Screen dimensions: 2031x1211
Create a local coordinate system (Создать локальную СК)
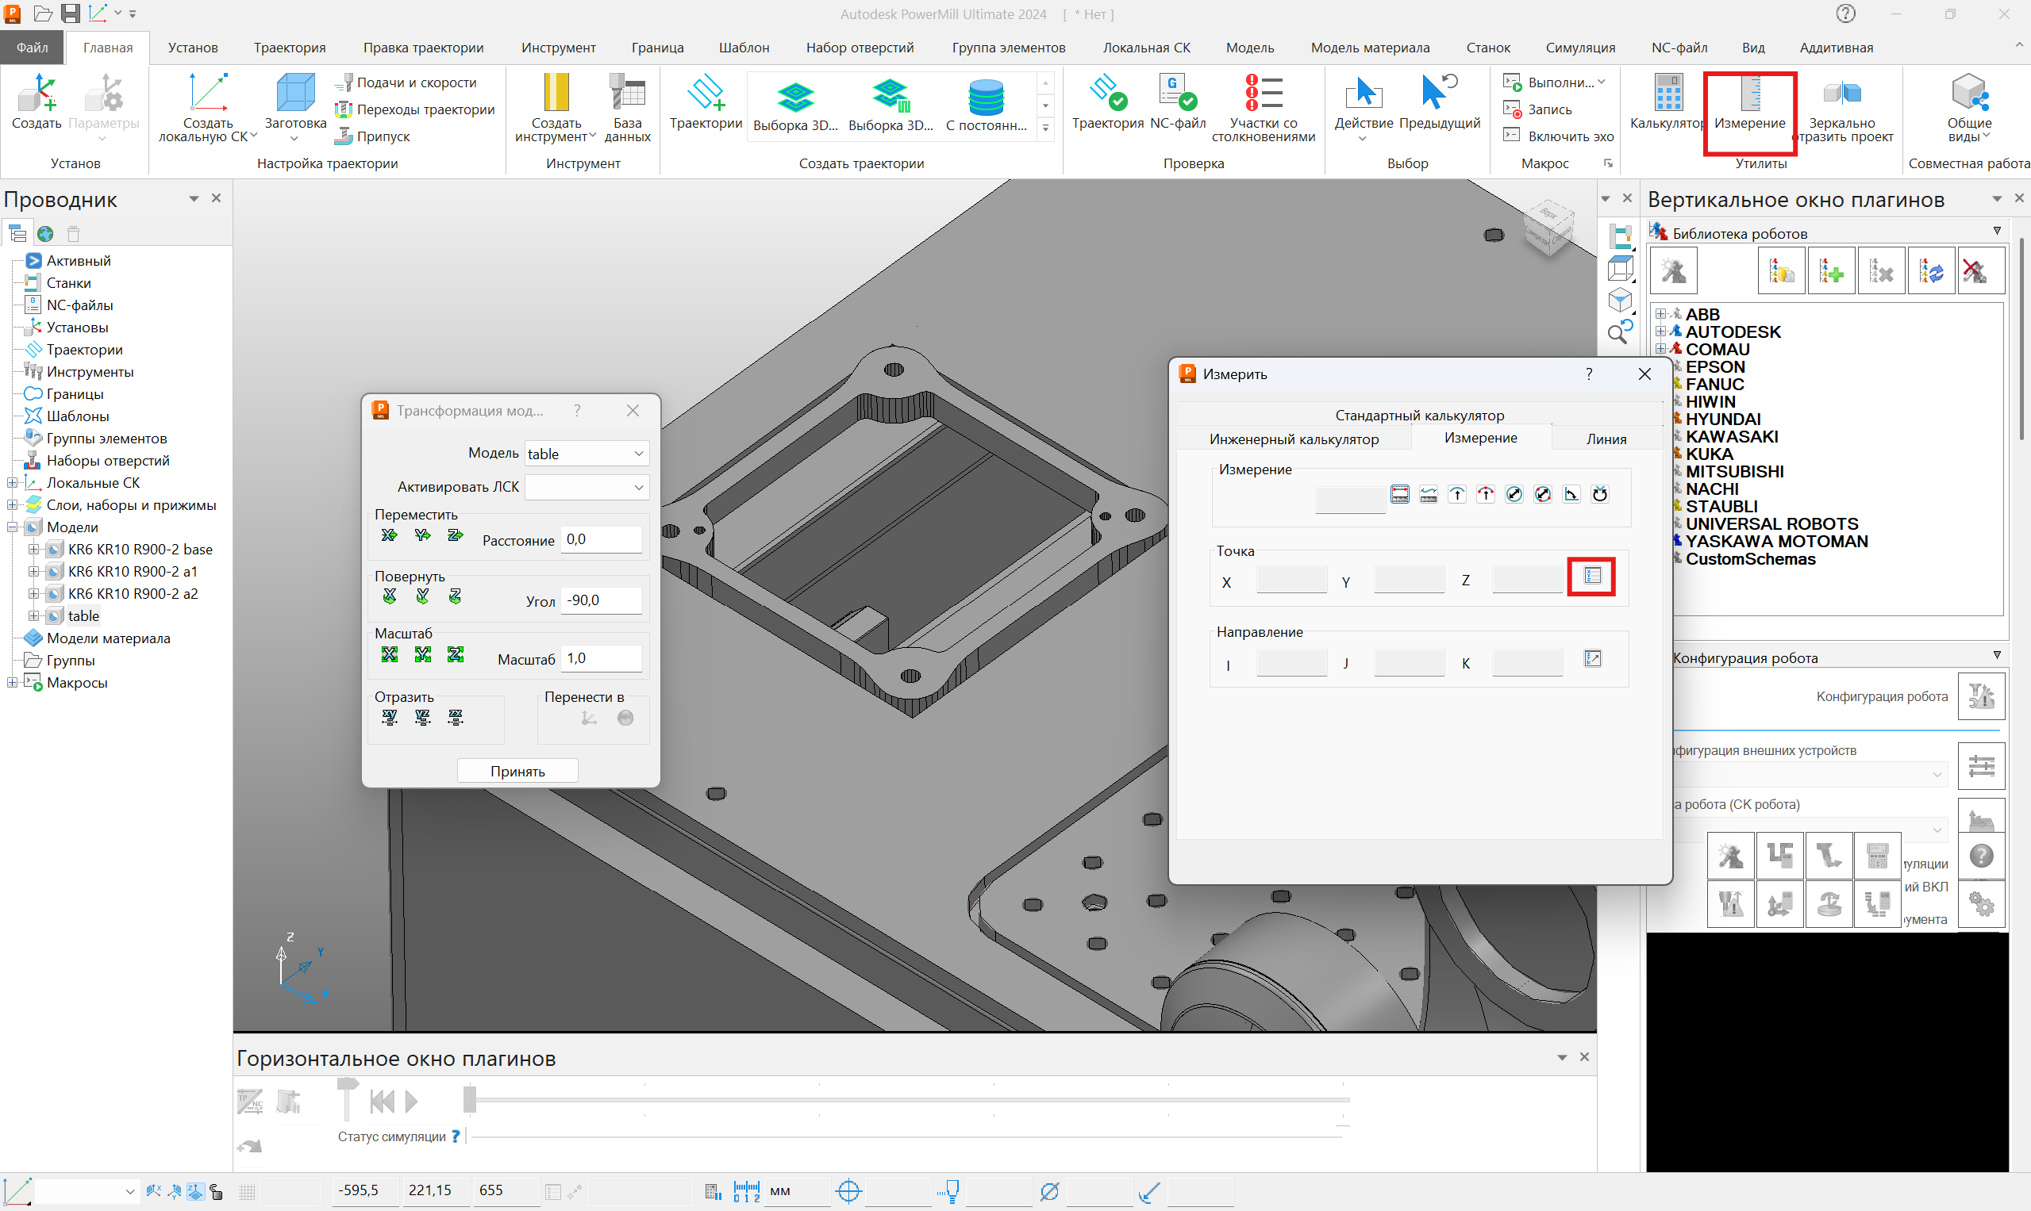tap(207, 109)
